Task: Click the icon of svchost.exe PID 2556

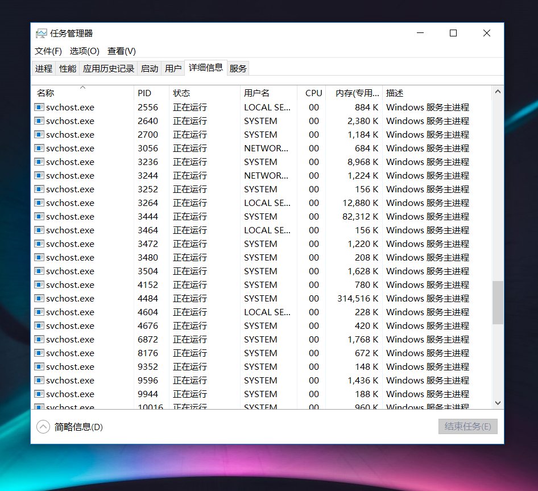Action: coord(39,107)
